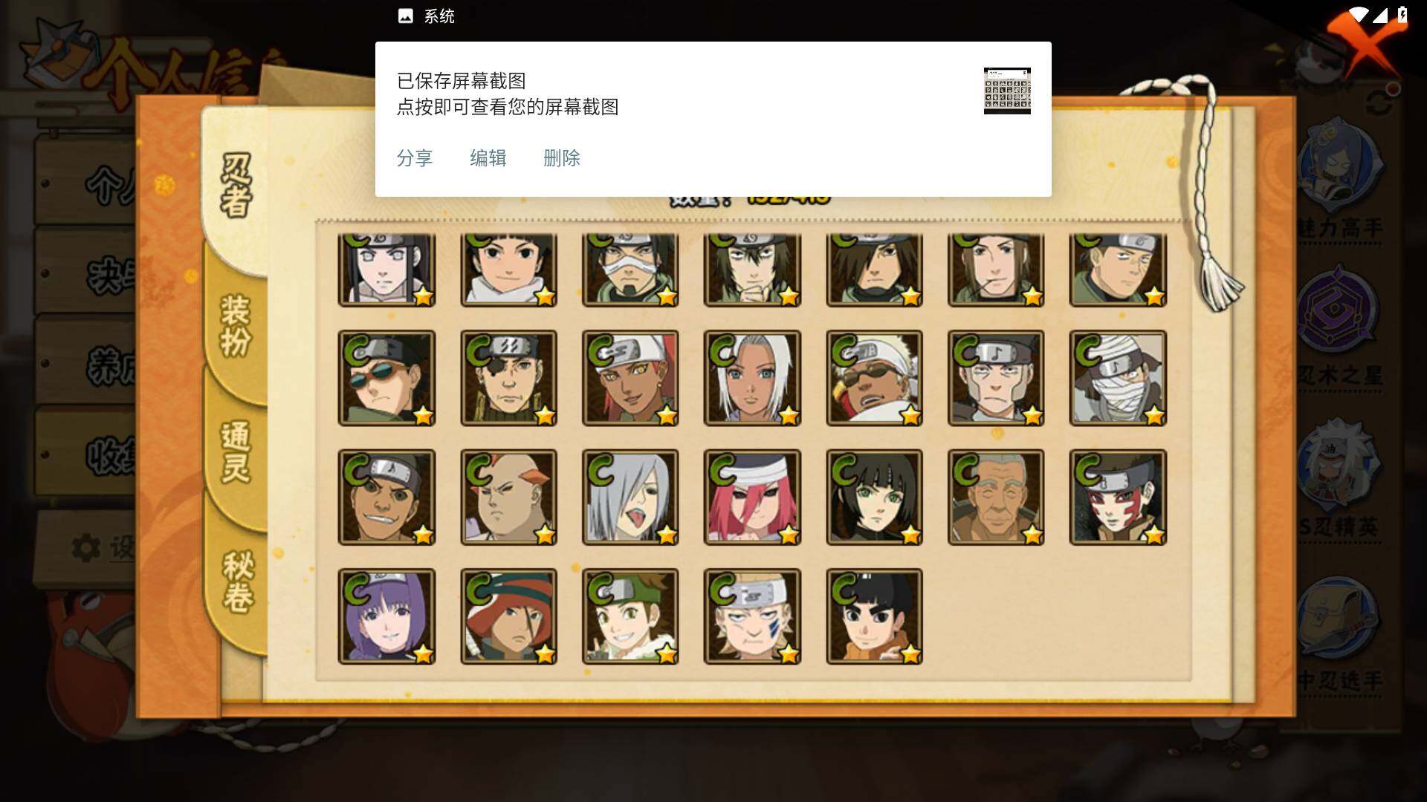Tap 分享 in the screenshot notification
Viewport: 1427px width, 802px height.
point(415,158)
